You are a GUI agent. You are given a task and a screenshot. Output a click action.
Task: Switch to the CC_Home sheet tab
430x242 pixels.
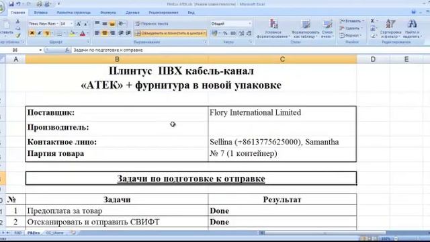tap(55, 233)
